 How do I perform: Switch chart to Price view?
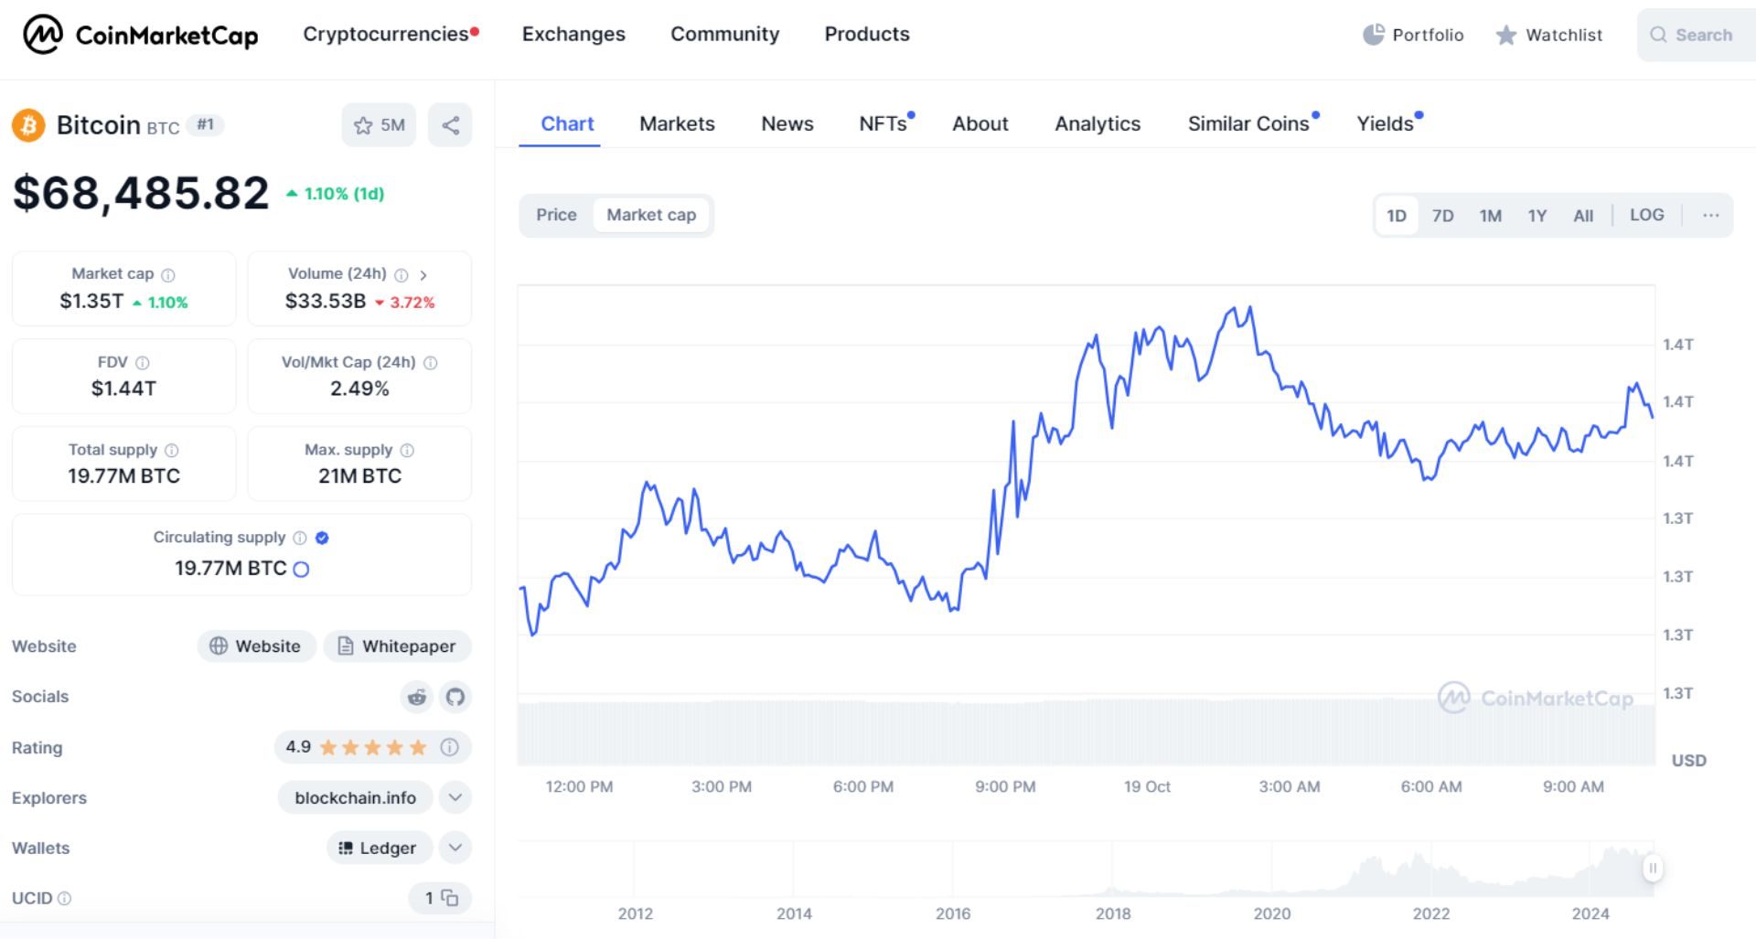pyautogui.click(x=556, y=215)
